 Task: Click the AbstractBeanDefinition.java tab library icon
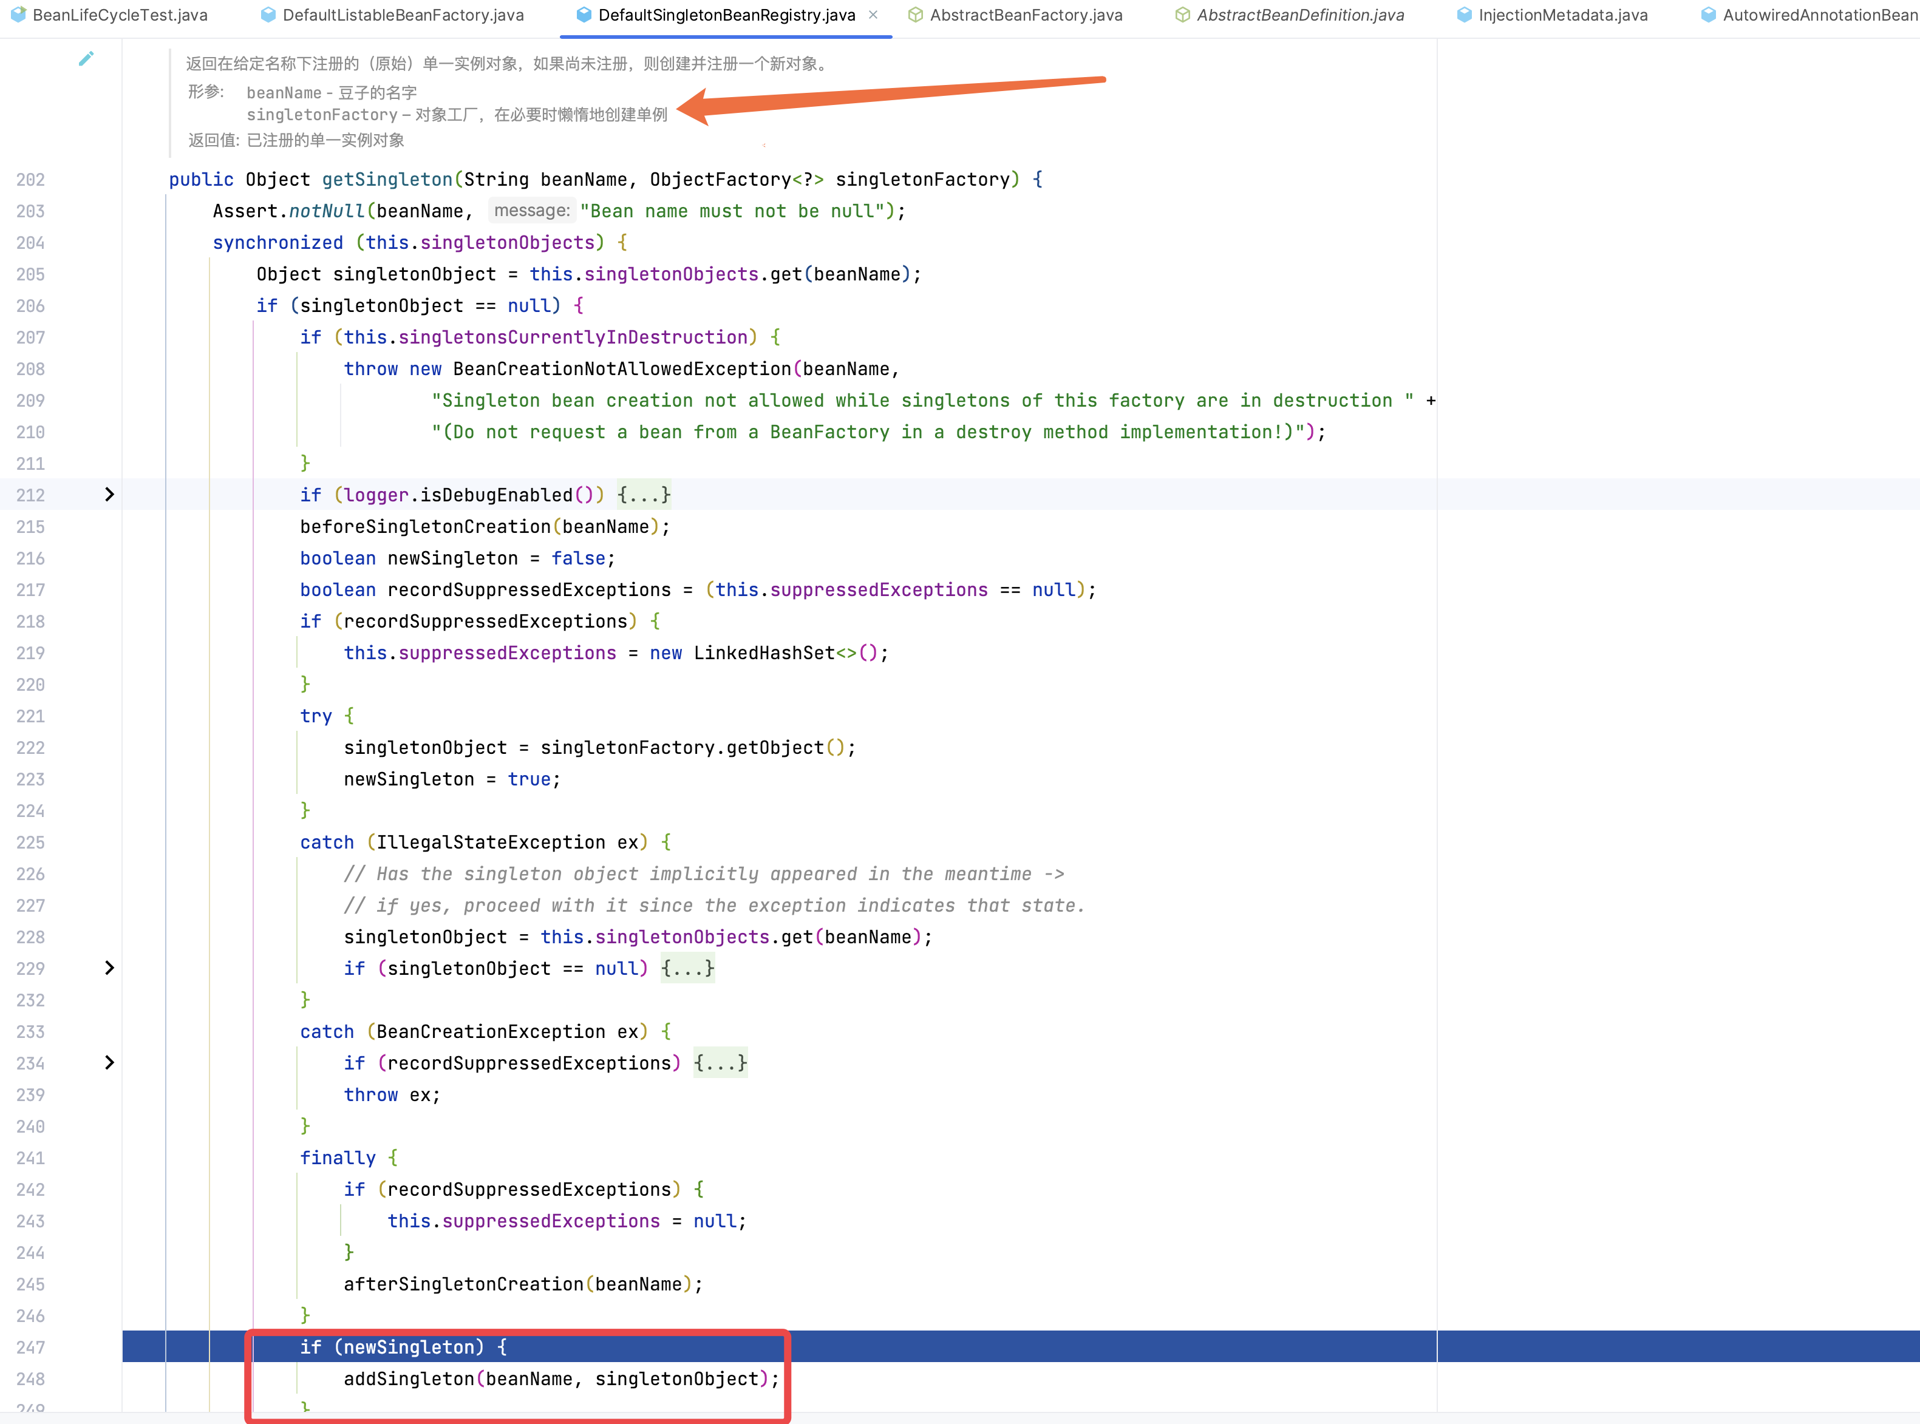click(1183, 15)
